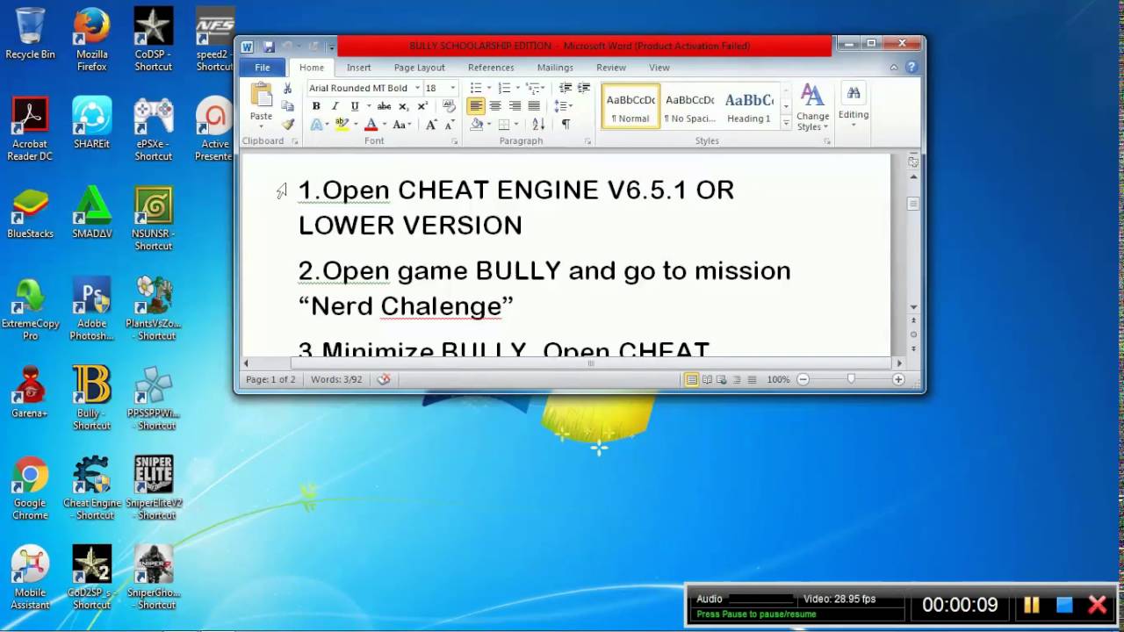Click the zoom in plus button
Screen dimensions: 1124x632
click(x=897, y=379)
